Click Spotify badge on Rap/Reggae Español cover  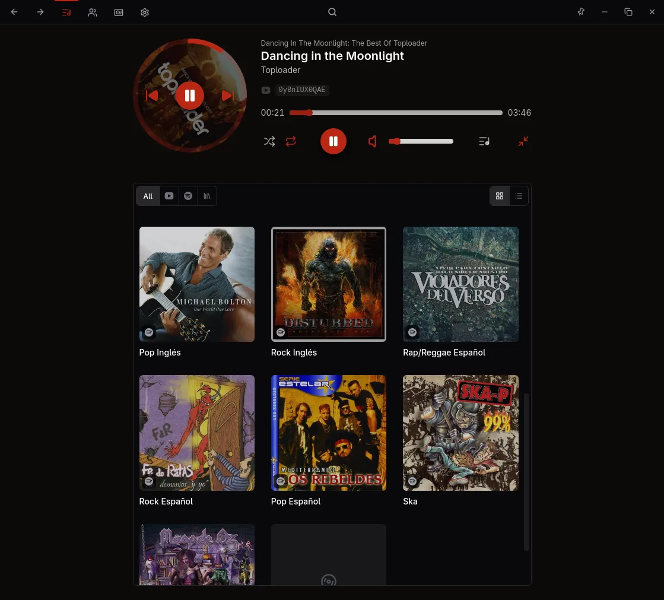tap(412, 332)
